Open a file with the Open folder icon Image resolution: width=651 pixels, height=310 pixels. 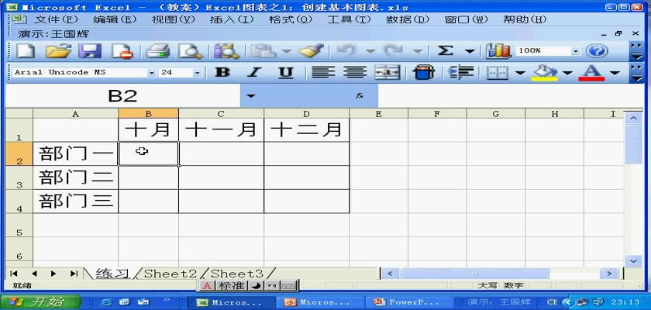click(x=58, y=51)
